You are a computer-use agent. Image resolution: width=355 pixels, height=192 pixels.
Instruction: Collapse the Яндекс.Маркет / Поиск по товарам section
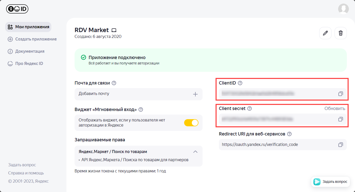[x=195, y=152]
